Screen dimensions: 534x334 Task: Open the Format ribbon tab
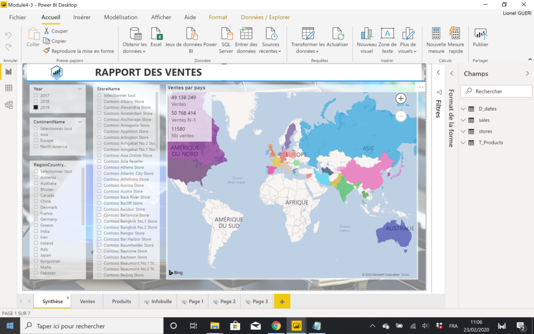tap(218, 17)
